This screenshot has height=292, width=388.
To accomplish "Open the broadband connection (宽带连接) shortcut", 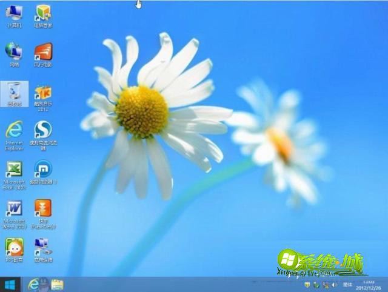I will (x=43, y=250).
